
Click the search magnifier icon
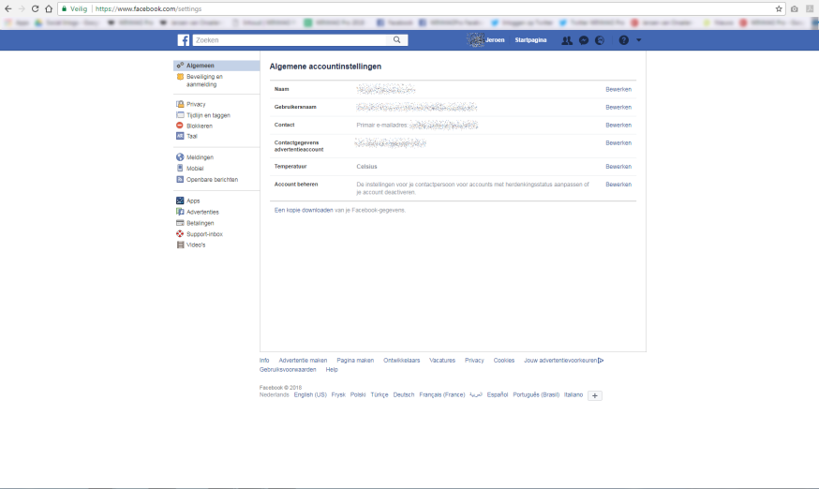(x=397, y=40)
